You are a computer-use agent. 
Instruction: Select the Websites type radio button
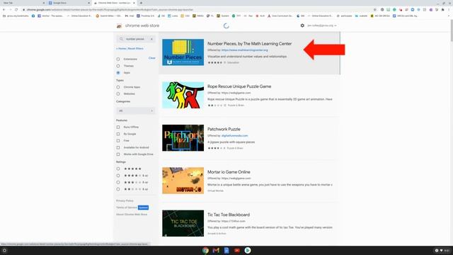point(118,93)
